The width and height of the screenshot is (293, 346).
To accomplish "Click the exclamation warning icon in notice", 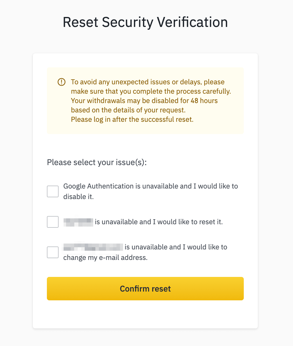I will [61, 82].
